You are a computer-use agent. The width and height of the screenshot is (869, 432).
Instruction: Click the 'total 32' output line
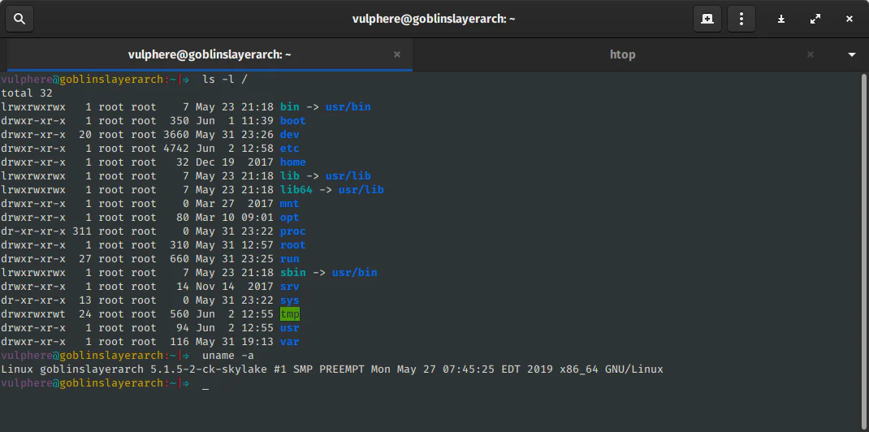[27, 93]
